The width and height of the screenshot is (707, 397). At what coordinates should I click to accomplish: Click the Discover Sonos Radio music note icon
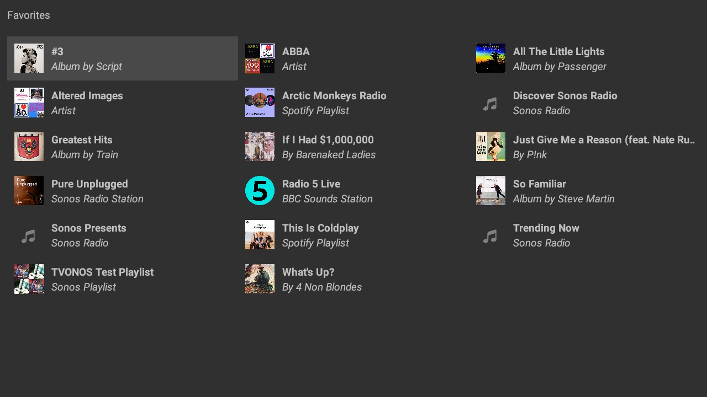pos(490,103)
